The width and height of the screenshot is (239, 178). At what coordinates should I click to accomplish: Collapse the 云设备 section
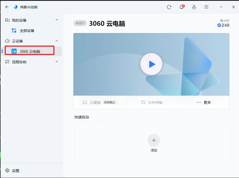tap(57, 41)
